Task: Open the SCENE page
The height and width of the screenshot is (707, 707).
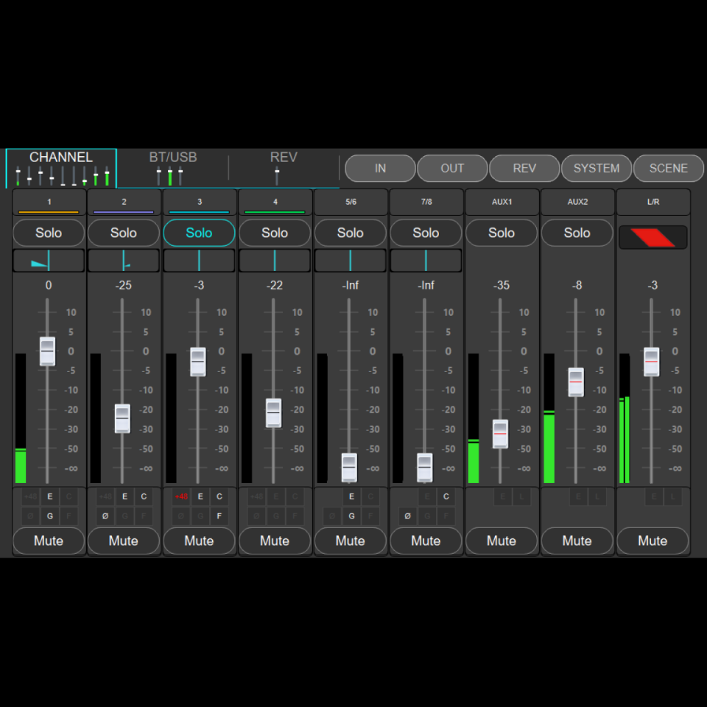Action: point(668,168)
